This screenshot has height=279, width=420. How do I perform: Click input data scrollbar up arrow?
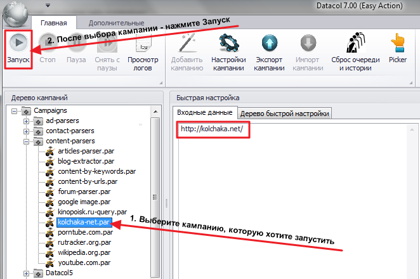coord(412,129)
